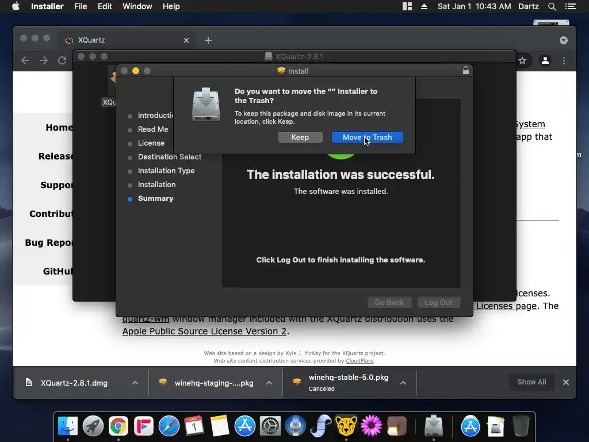Open the Apple menu
Screen dimensions: 589x442
point(16,6)
